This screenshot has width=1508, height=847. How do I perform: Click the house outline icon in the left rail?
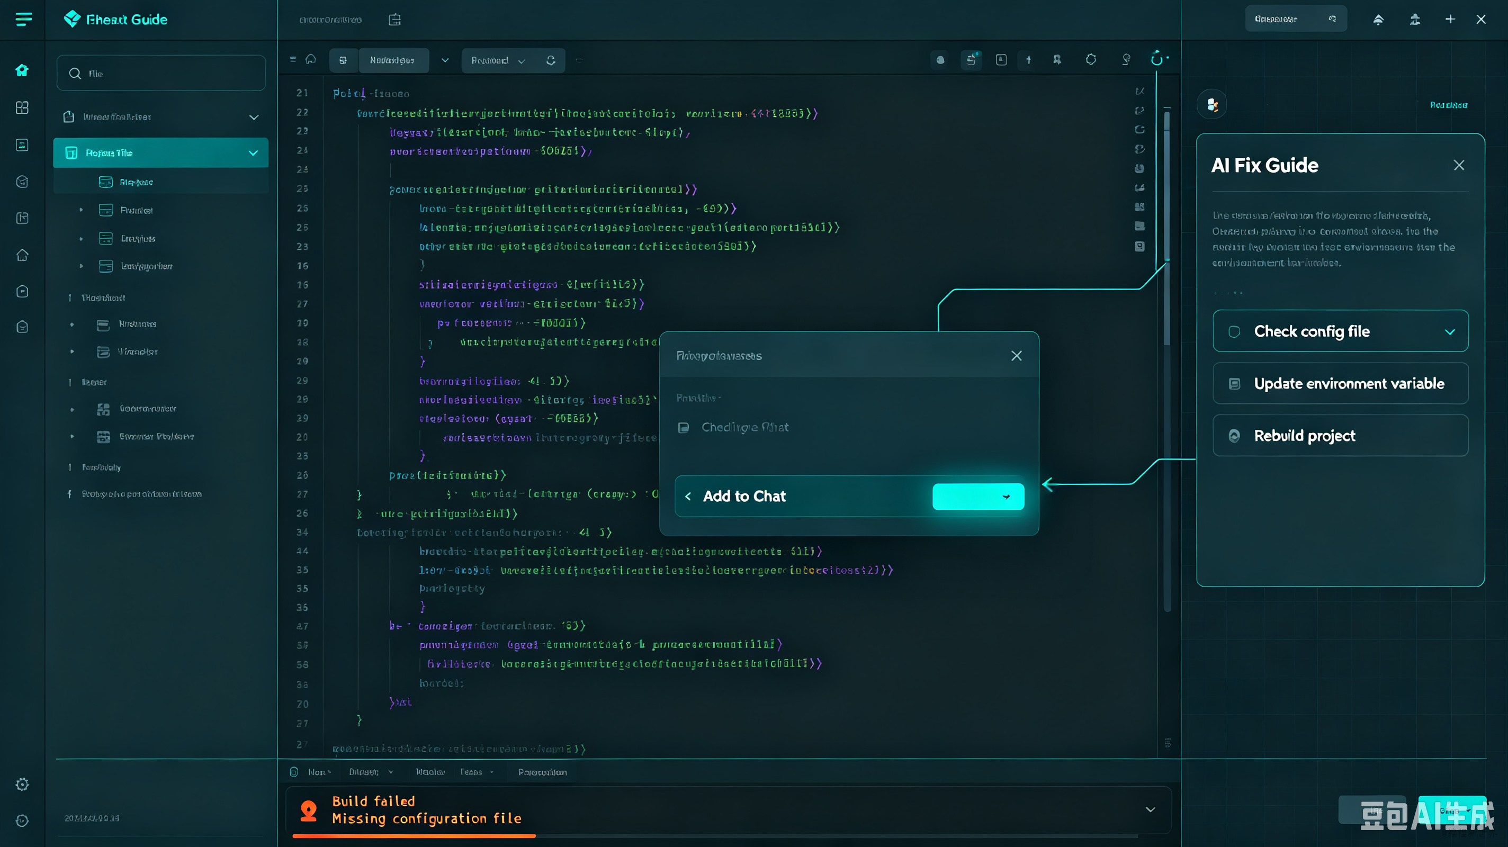click(22, 255)
